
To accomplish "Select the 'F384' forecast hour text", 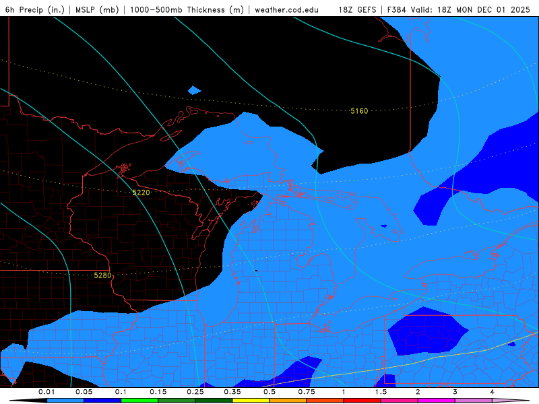I will click(x=397, y=9).
